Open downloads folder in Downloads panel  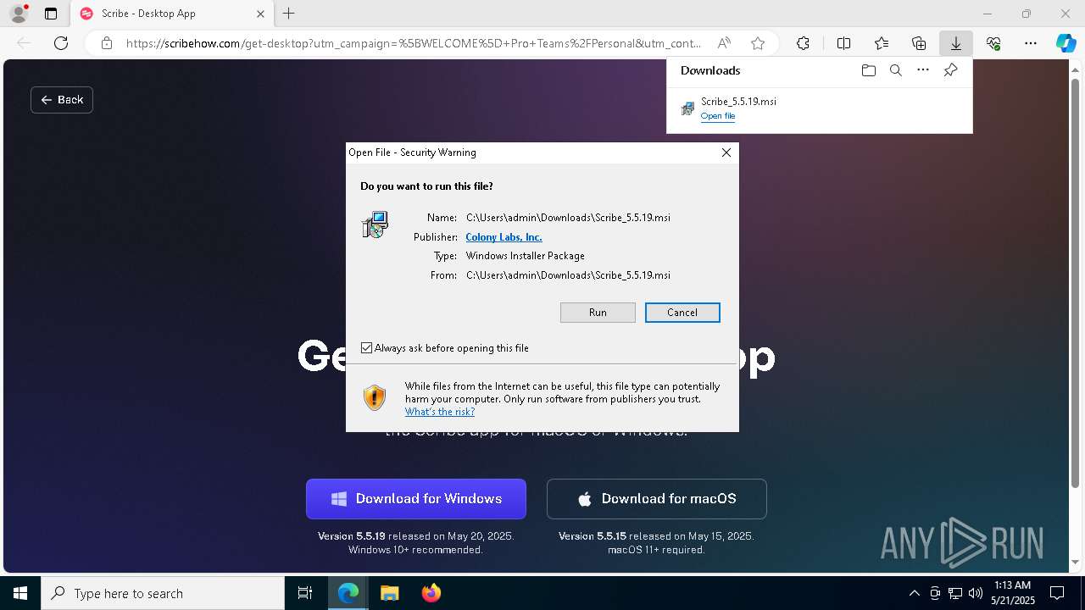868,70
